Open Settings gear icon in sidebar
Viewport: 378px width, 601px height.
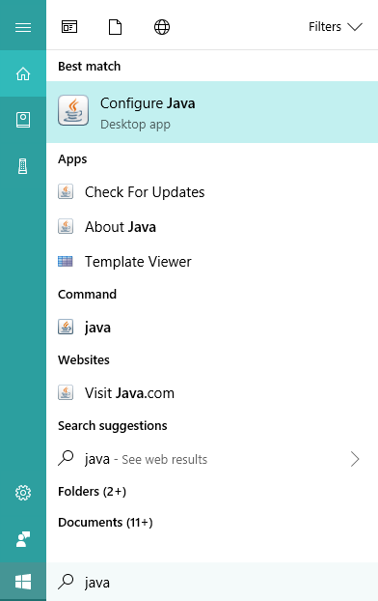pos(23,493)
